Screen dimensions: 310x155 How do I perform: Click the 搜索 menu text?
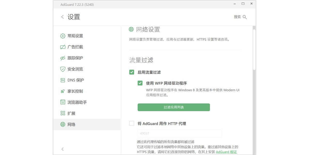click(x=237, y=17)
